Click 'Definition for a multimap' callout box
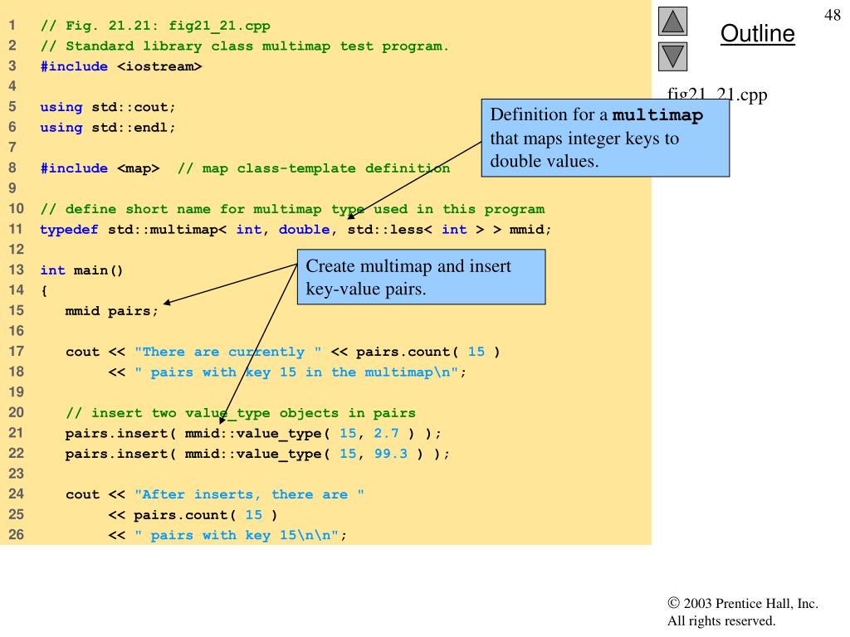Screen dimensions: 850x637 pyautogui.click(x=605, y=139)
